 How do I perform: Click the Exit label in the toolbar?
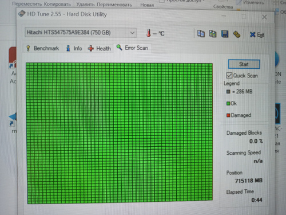pyautogui.click(x=260, y=35)
